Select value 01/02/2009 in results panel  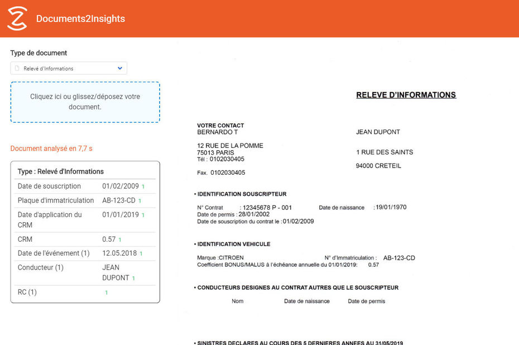coord(121,186)
